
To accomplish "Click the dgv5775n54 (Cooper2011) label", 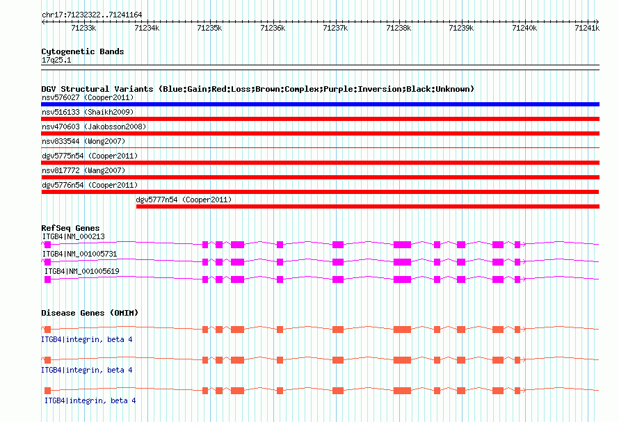I will point(90,156).
